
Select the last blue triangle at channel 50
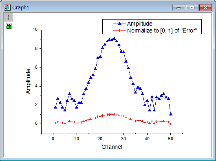click(x=171, y=114)
